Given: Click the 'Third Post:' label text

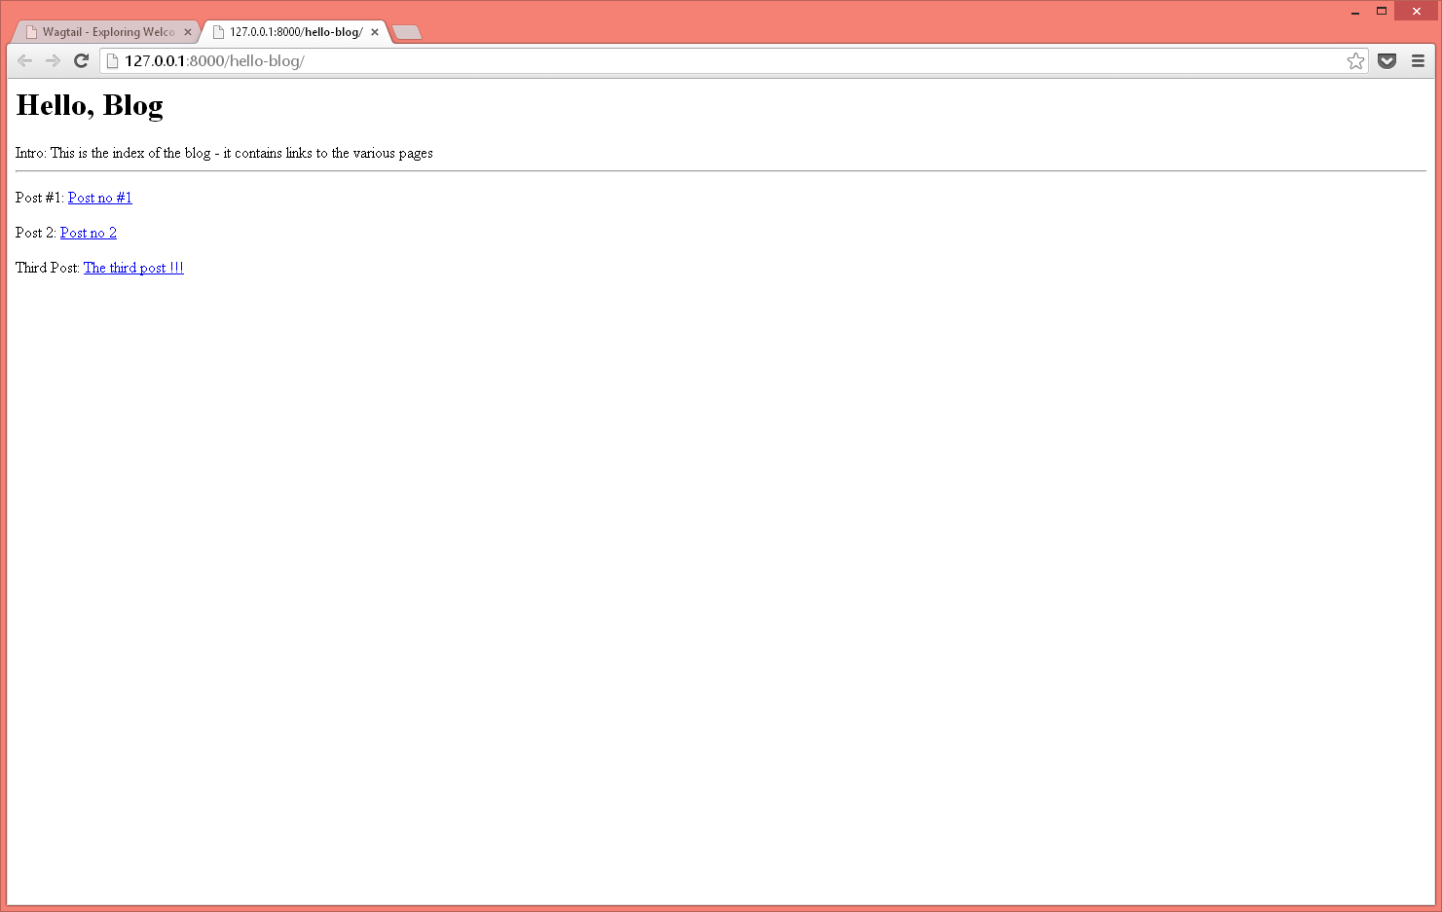Looking at the screenshot, I should tap(48, 268).
